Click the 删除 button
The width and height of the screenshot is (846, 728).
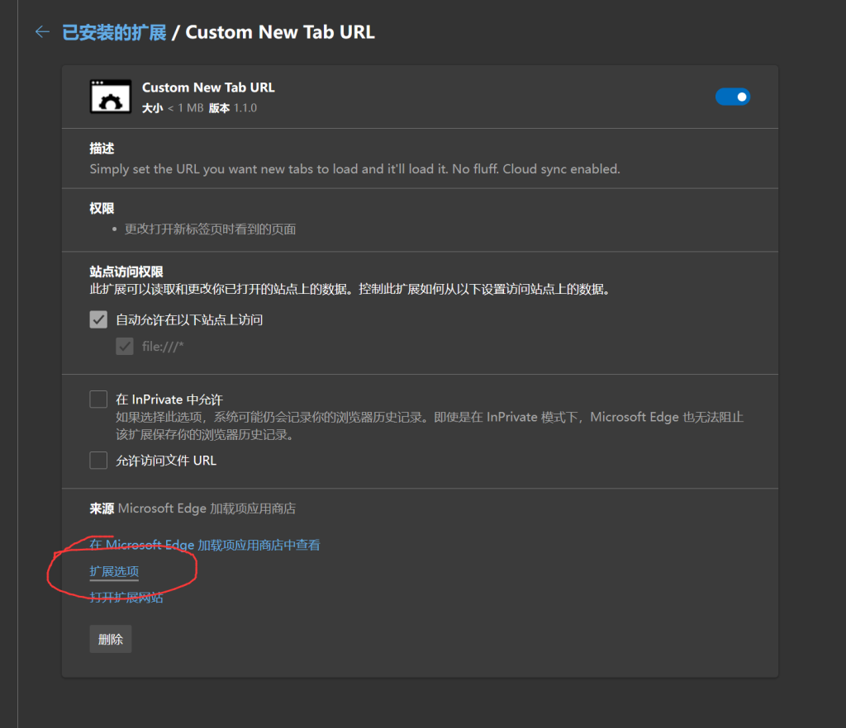(x=111, y=639)
